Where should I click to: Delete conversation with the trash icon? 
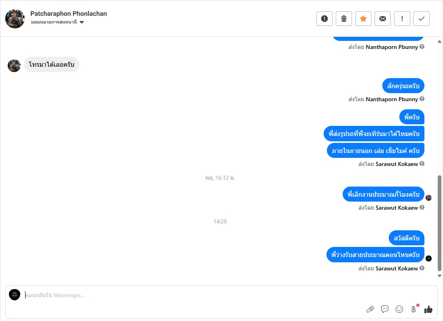click(343, 19)
